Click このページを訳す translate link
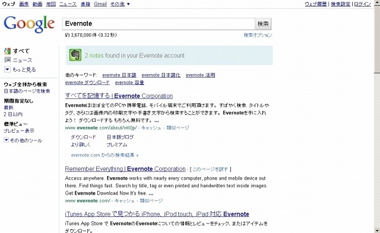 pyautogui.click(x=210, y=169)
